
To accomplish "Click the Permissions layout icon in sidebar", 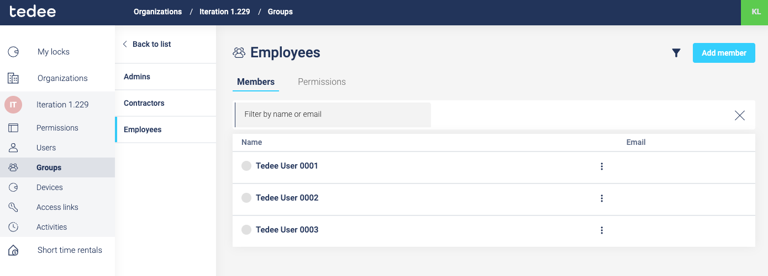I will [x=13, y=128].
